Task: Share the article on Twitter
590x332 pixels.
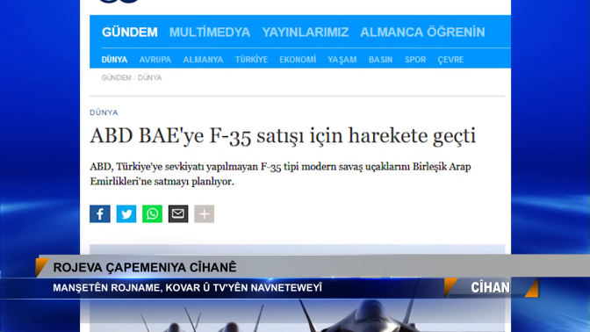Action: tap(126, 213)
